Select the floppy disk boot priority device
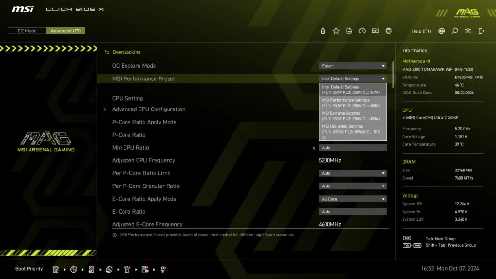Screen dimensions: 496x279 pyautogui.click(x=144, y=269)
